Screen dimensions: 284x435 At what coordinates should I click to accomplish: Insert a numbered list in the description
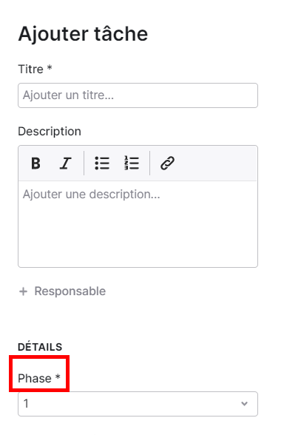click(x=132, y=163)
